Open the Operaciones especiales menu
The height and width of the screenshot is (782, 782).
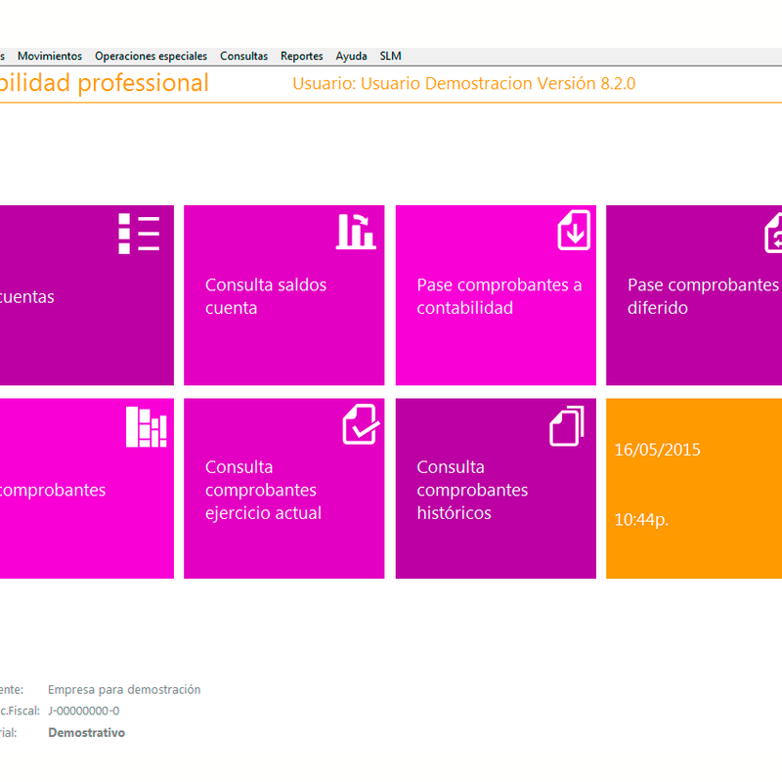pyautogui.click(x=152, y=56)
